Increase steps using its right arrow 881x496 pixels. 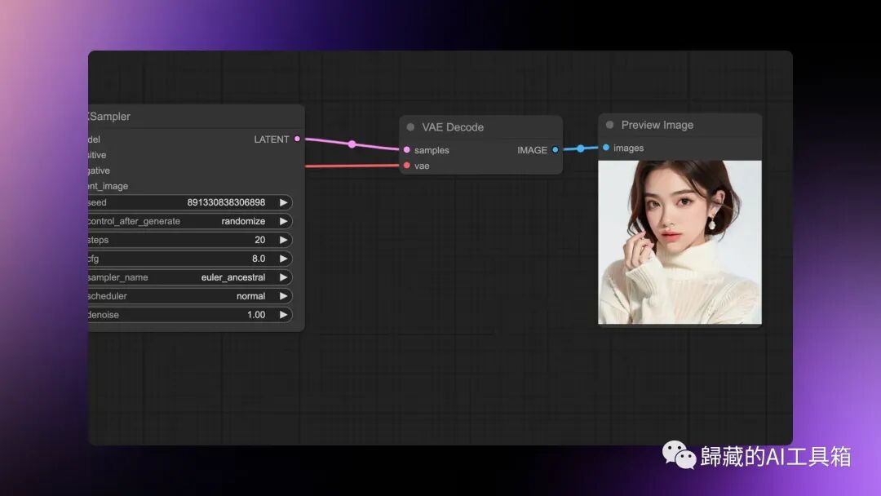pyautogui.click(x=283, y=240)
